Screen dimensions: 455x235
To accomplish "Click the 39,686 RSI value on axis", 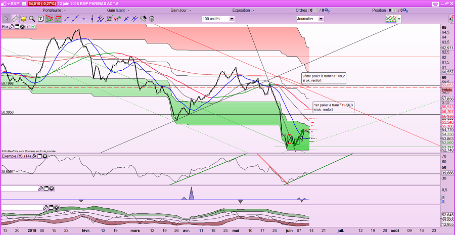I will pos(447,173).
